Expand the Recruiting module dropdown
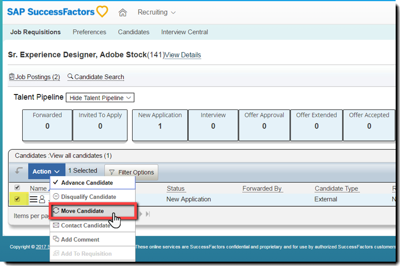Image resolution: width=400 pixels, height=266 pixels. (x=156, y=13)
